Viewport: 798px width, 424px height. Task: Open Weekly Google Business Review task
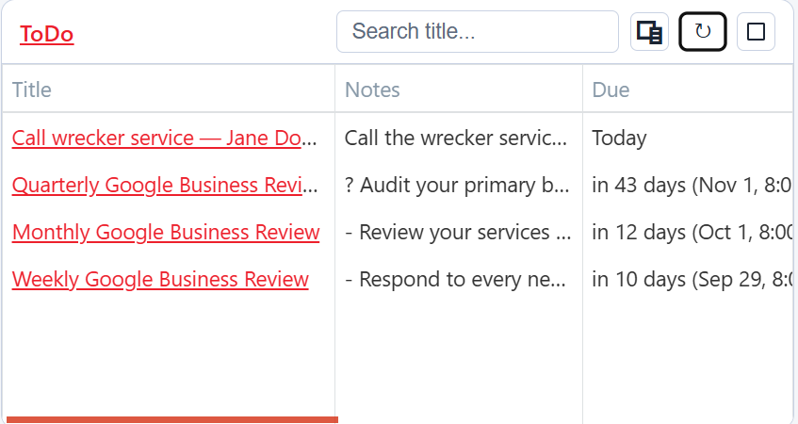(160, 279)
